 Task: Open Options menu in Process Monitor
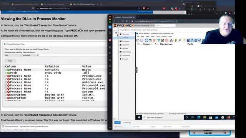click(164, 36)
